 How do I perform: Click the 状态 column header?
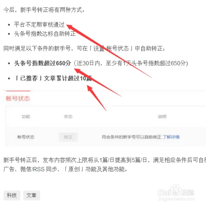tap(68, 117)
